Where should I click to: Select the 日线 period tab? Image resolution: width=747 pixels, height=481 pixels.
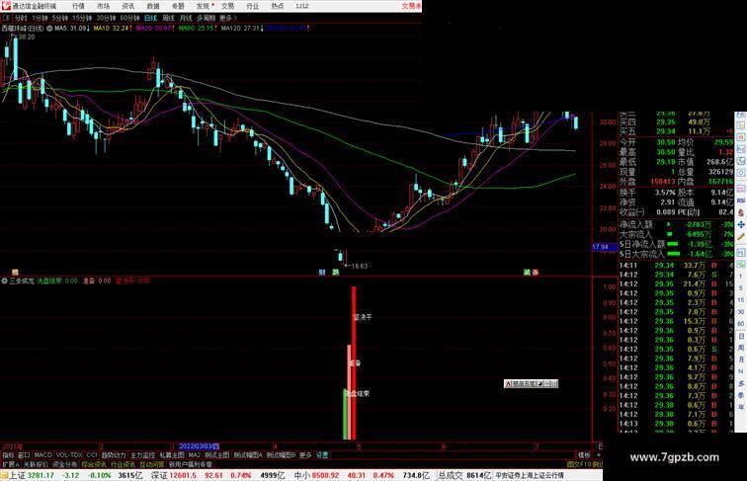150,18
